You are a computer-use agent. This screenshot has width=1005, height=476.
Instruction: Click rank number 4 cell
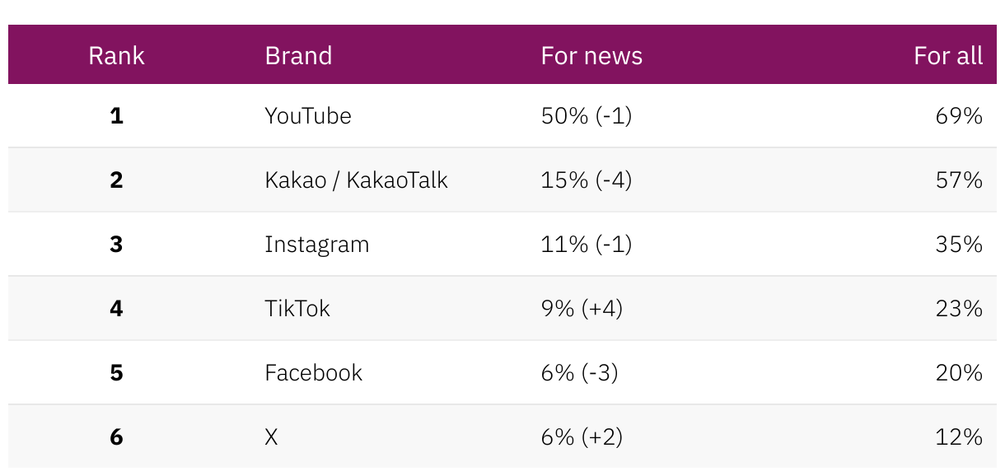(x=116, y=309)
